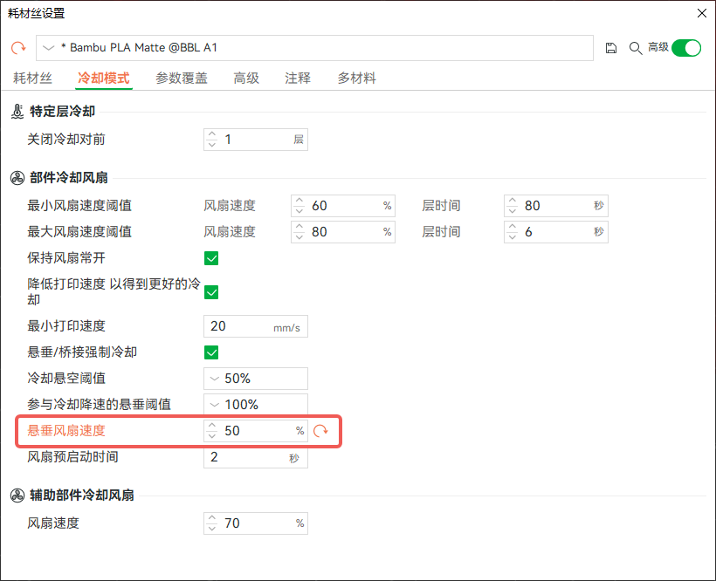Save the filament preset with disk icon
The image size is (716, 581).
[611, 48]
